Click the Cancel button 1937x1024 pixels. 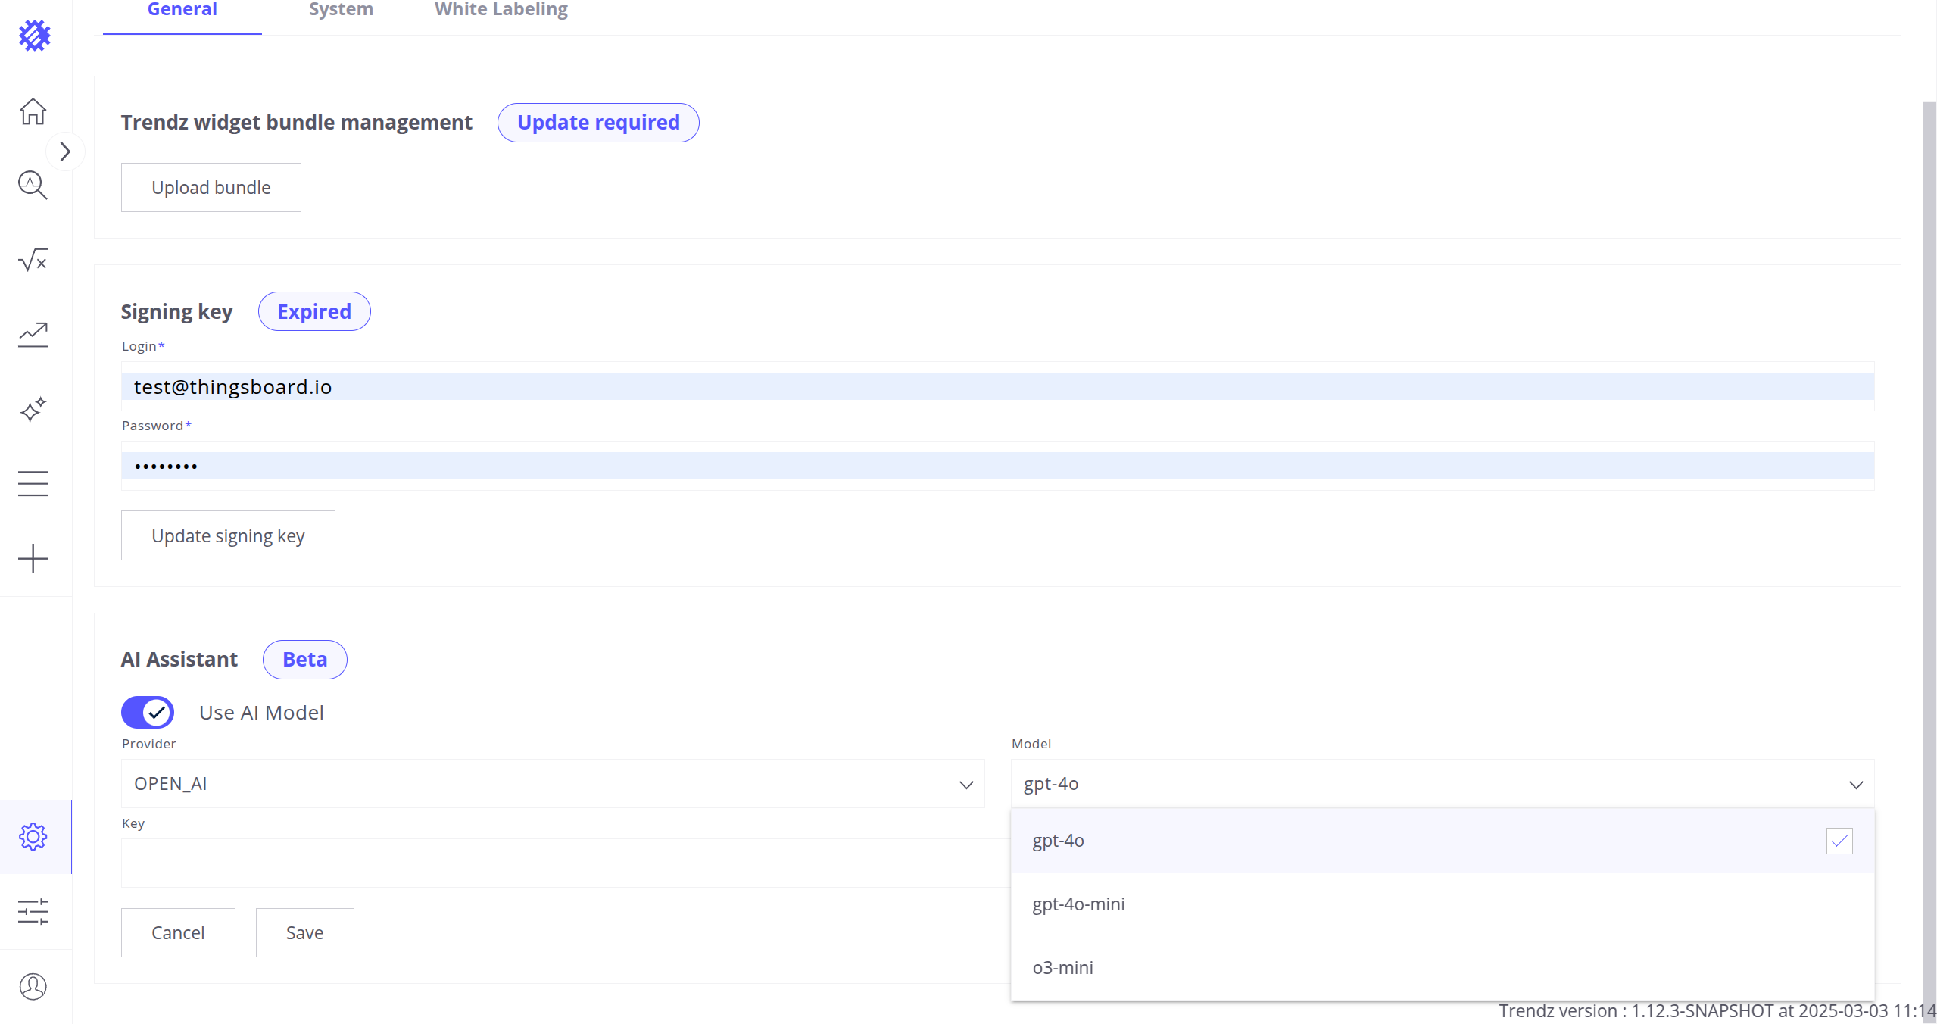click(x=178, y=932)
